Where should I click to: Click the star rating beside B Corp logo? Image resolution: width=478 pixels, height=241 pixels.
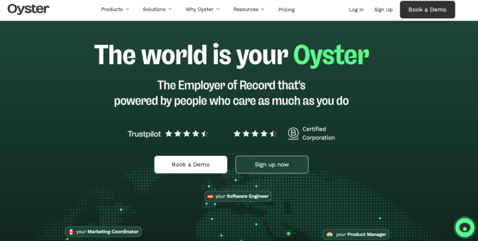point(255,134)
